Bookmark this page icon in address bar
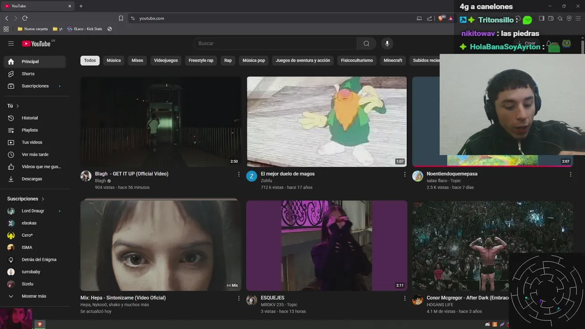The height and width of the screenshot is (329, 585). pos(121,18)
